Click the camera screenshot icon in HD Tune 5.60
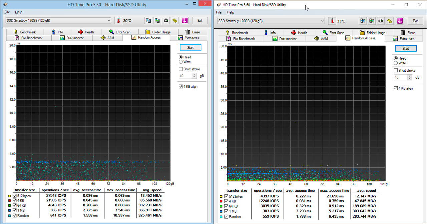 [381, 21]
